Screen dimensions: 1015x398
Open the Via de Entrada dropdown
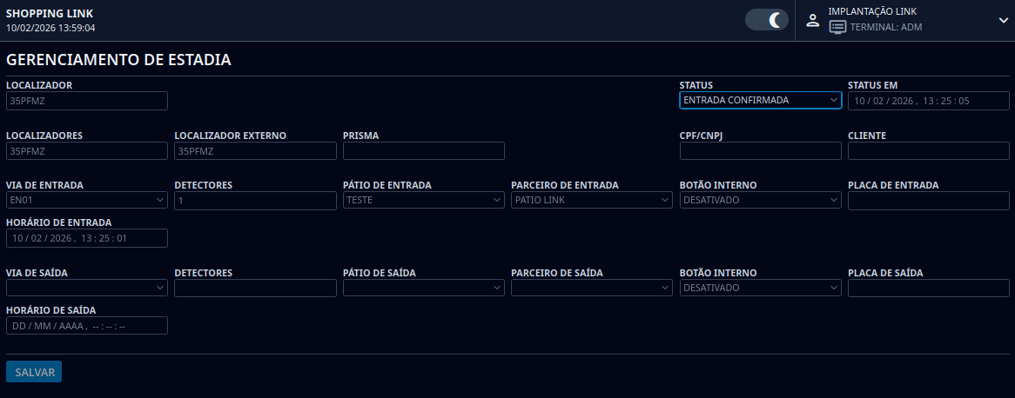pyautogui.click(x=86, y=201)
